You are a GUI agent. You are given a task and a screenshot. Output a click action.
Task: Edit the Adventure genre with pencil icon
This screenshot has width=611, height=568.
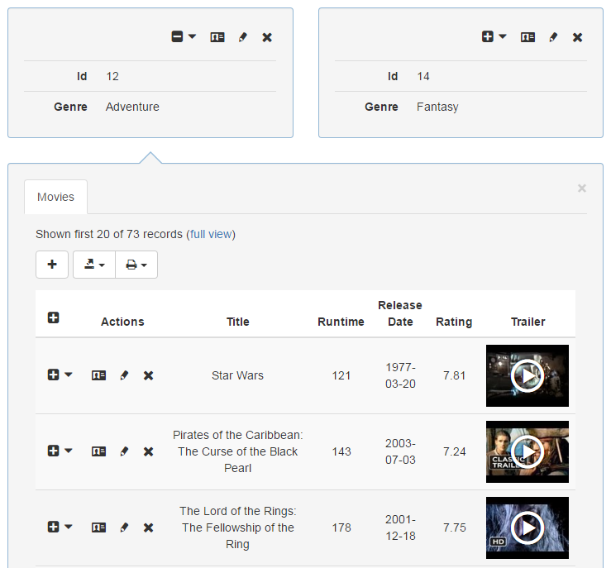click(242, 37)
